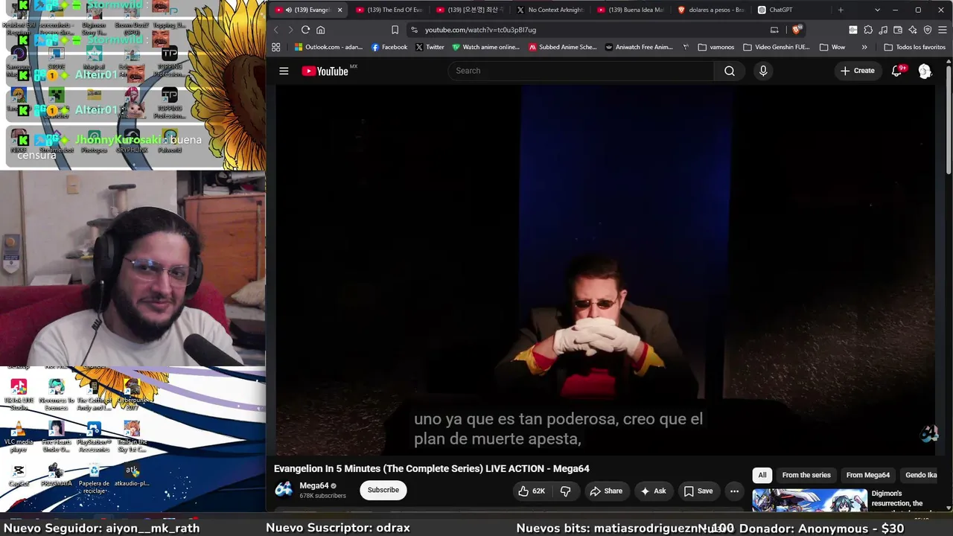The width and height of the screenshot is (953, 536).
Task: Click the YouTube search magnifier button
Action: (x=730, y=71)
